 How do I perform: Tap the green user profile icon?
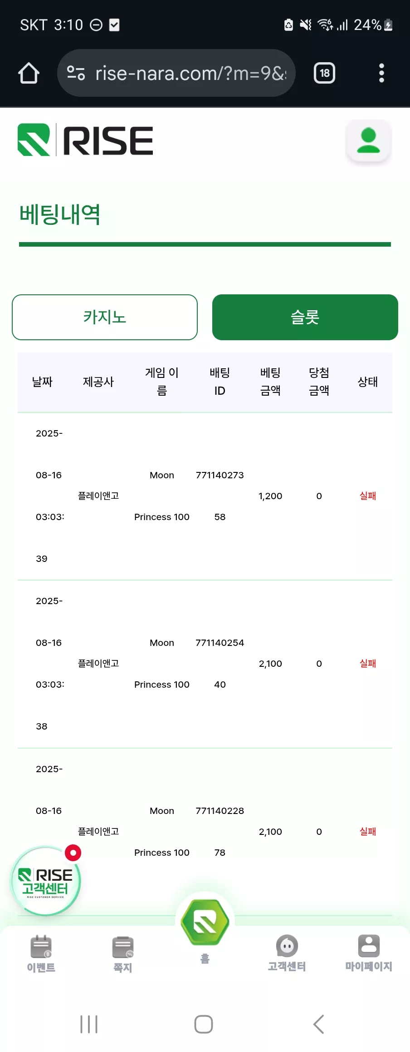click(x=368, y=140)
